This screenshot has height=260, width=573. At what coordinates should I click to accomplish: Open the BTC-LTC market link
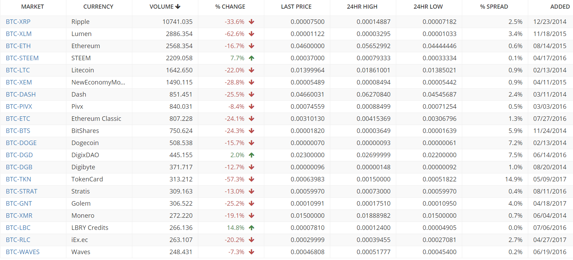click(x=18, y=70)
